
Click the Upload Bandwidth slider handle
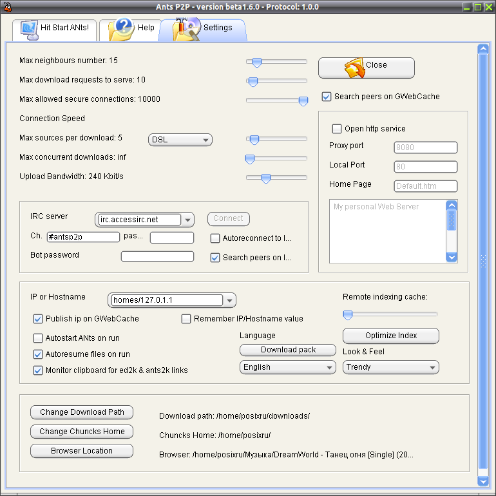point(266,178)
